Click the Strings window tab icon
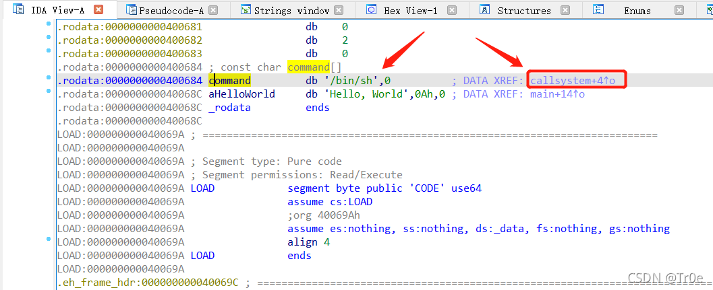Screen dimensions: 713x290 point(246,10)
